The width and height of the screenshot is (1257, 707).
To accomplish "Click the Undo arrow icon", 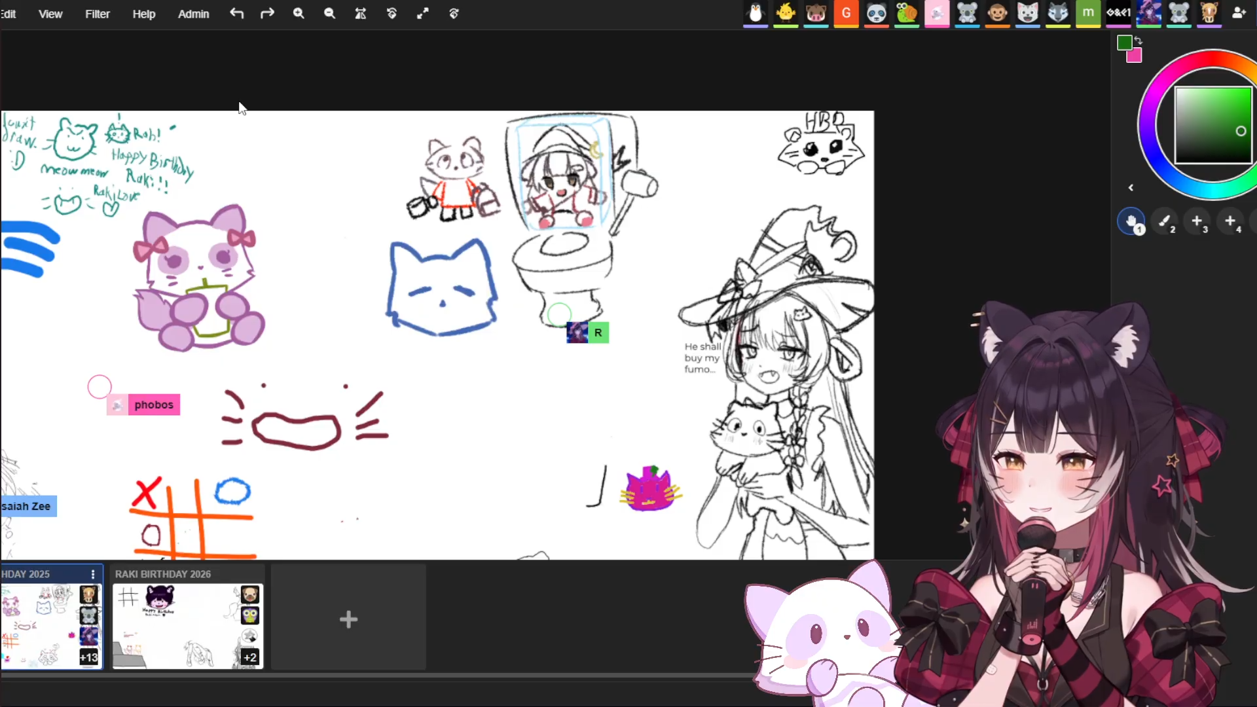I will [236, 14].
